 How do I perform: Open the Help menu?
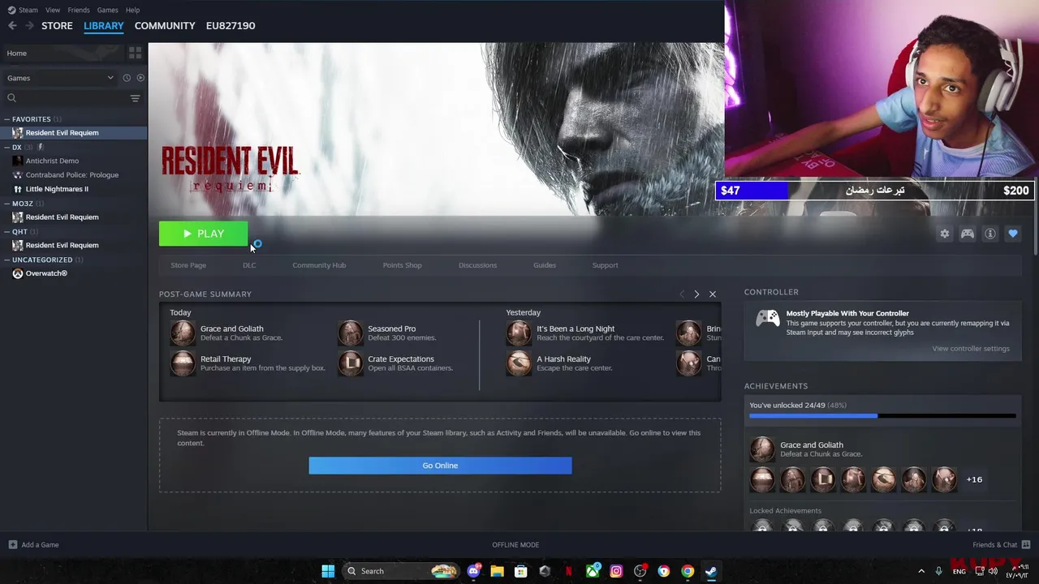coord(132,10)
